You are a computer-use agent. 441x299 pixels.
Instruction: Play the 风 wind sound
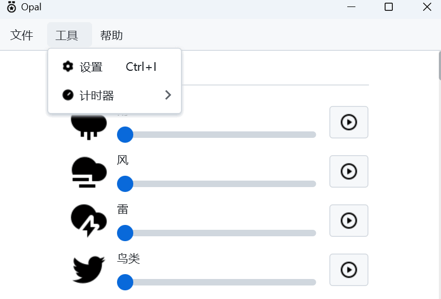pyautogui.click(x=348, y=171)
